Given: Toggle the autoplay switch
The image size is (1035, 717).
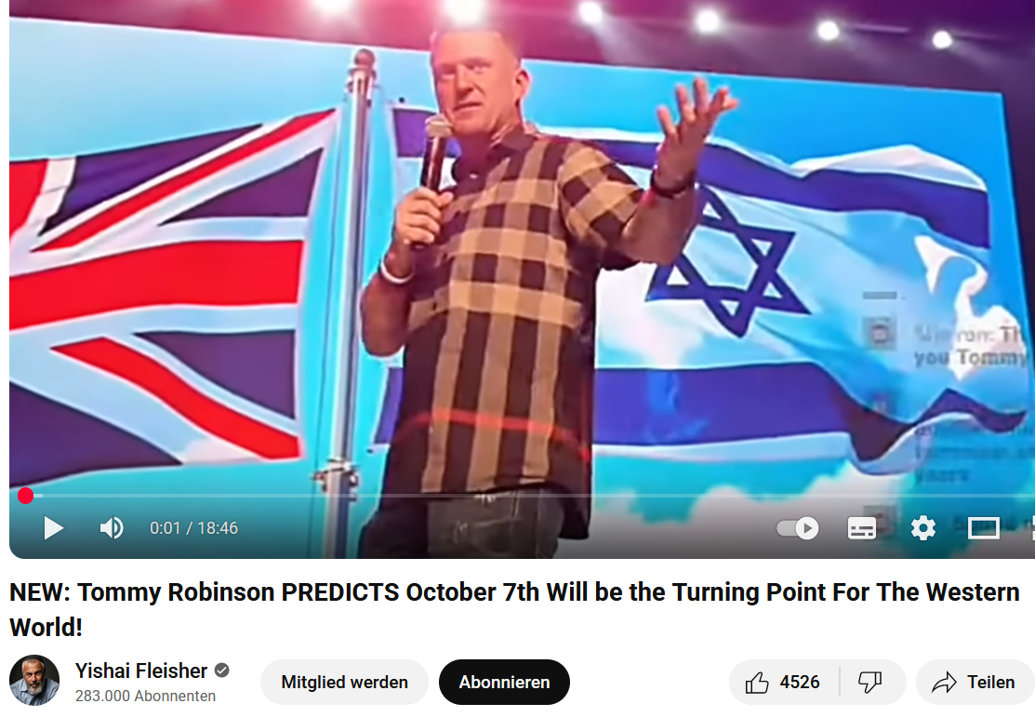Looking at the screenshot, I should tap(797, 528).
